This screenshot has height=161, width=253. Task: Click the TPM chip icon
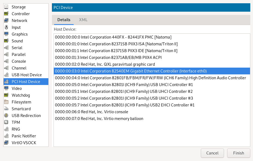[x=7, y=122]
